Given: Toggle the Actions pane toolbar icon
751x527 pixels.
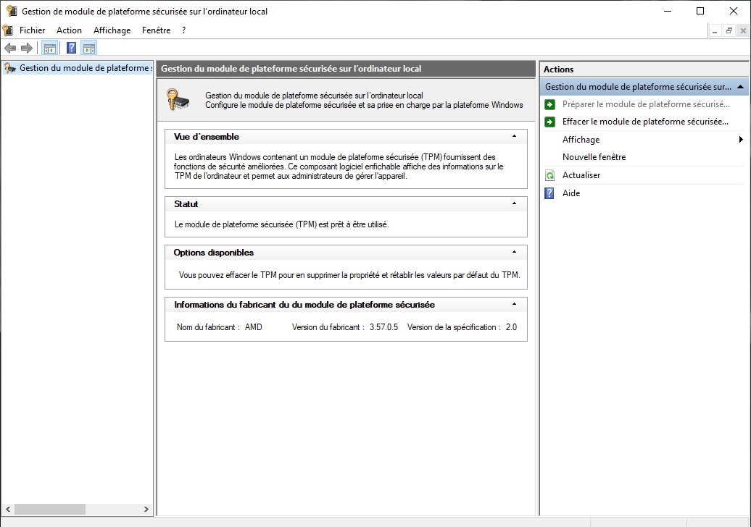Looking at the screenshot, I should (x=88, y=49).
